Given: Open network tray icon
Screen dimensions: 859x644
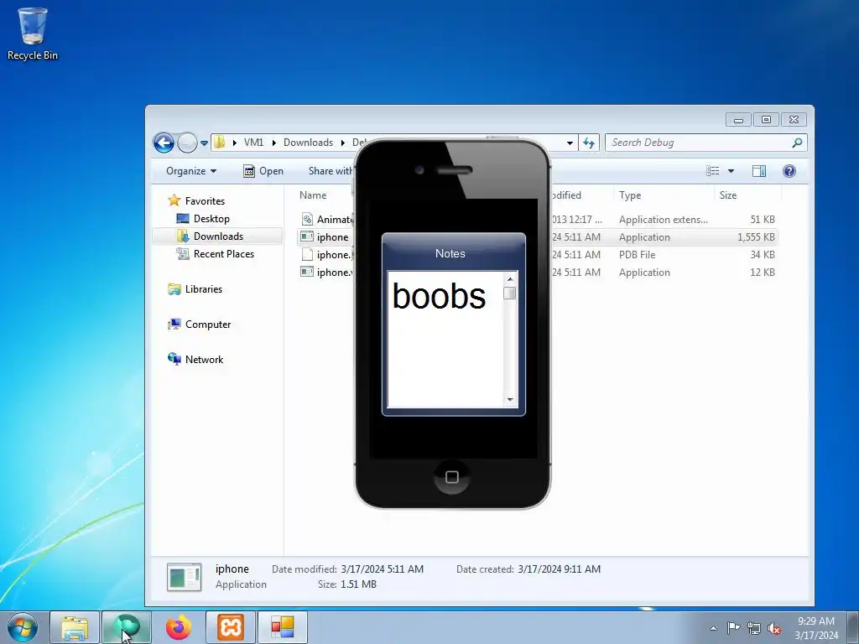Looking at the screenshot, I should pos(754,628).
